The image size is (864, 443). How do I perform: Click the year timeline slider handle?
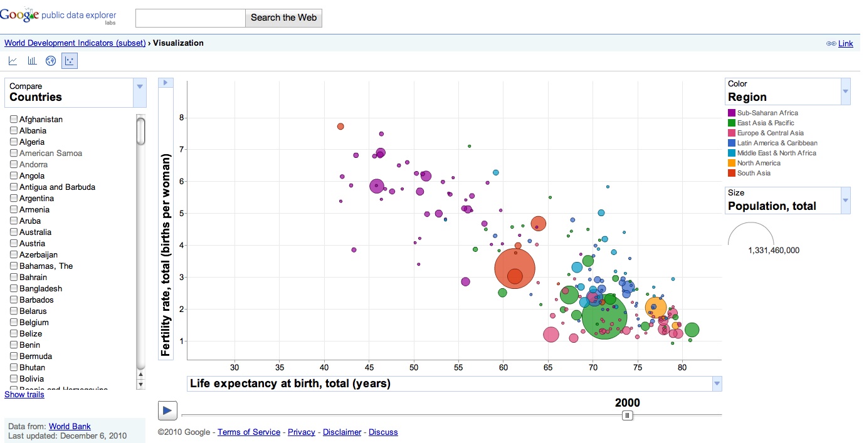pos(627,415)
